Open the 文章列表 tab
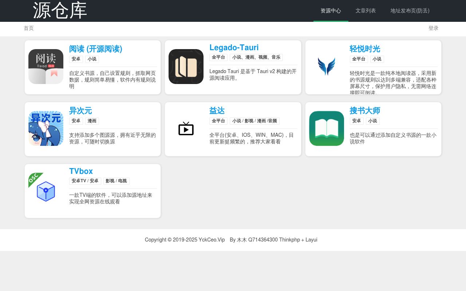This screenshot has width=466, height=291. pyautogui.click(x=366, y=11)
